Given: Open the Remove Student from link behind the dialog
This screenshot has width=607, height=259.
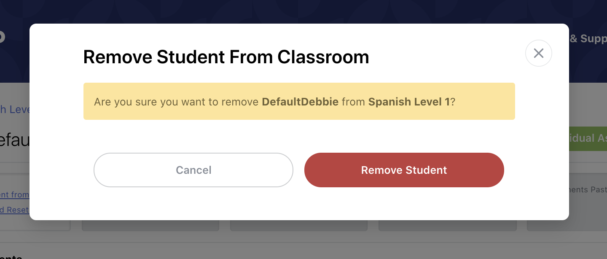Looking at the screenshot, I should pyautogui.click(x=15, y=194).
